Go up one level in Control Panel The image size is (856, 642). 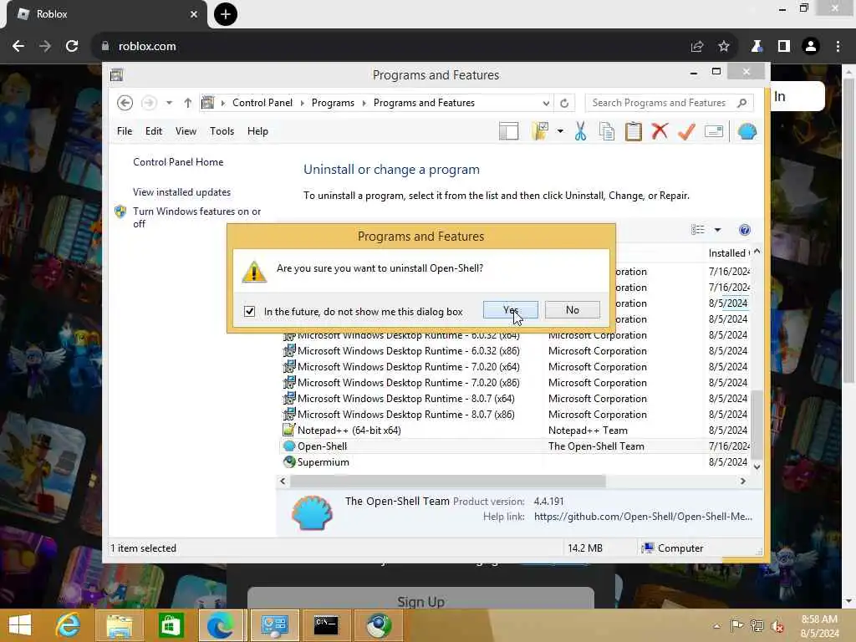click(x=188, y=103)
